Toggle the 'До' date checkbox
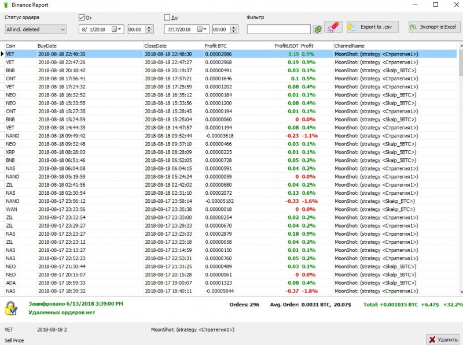This screenshot has height=345, width=463. (167, 17)
